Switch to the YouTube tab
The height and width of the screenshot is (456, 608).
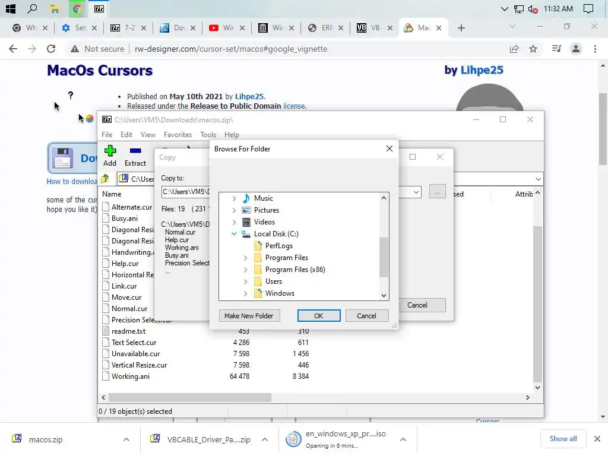pos(227,28)
